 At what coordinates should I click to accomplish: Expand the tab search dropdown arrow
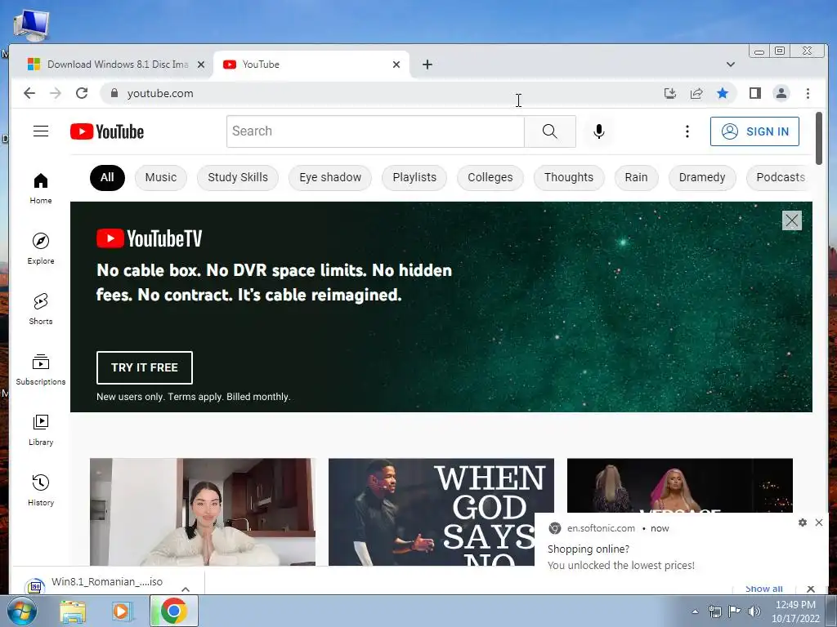pyautogui.click(x=731, y=64)
